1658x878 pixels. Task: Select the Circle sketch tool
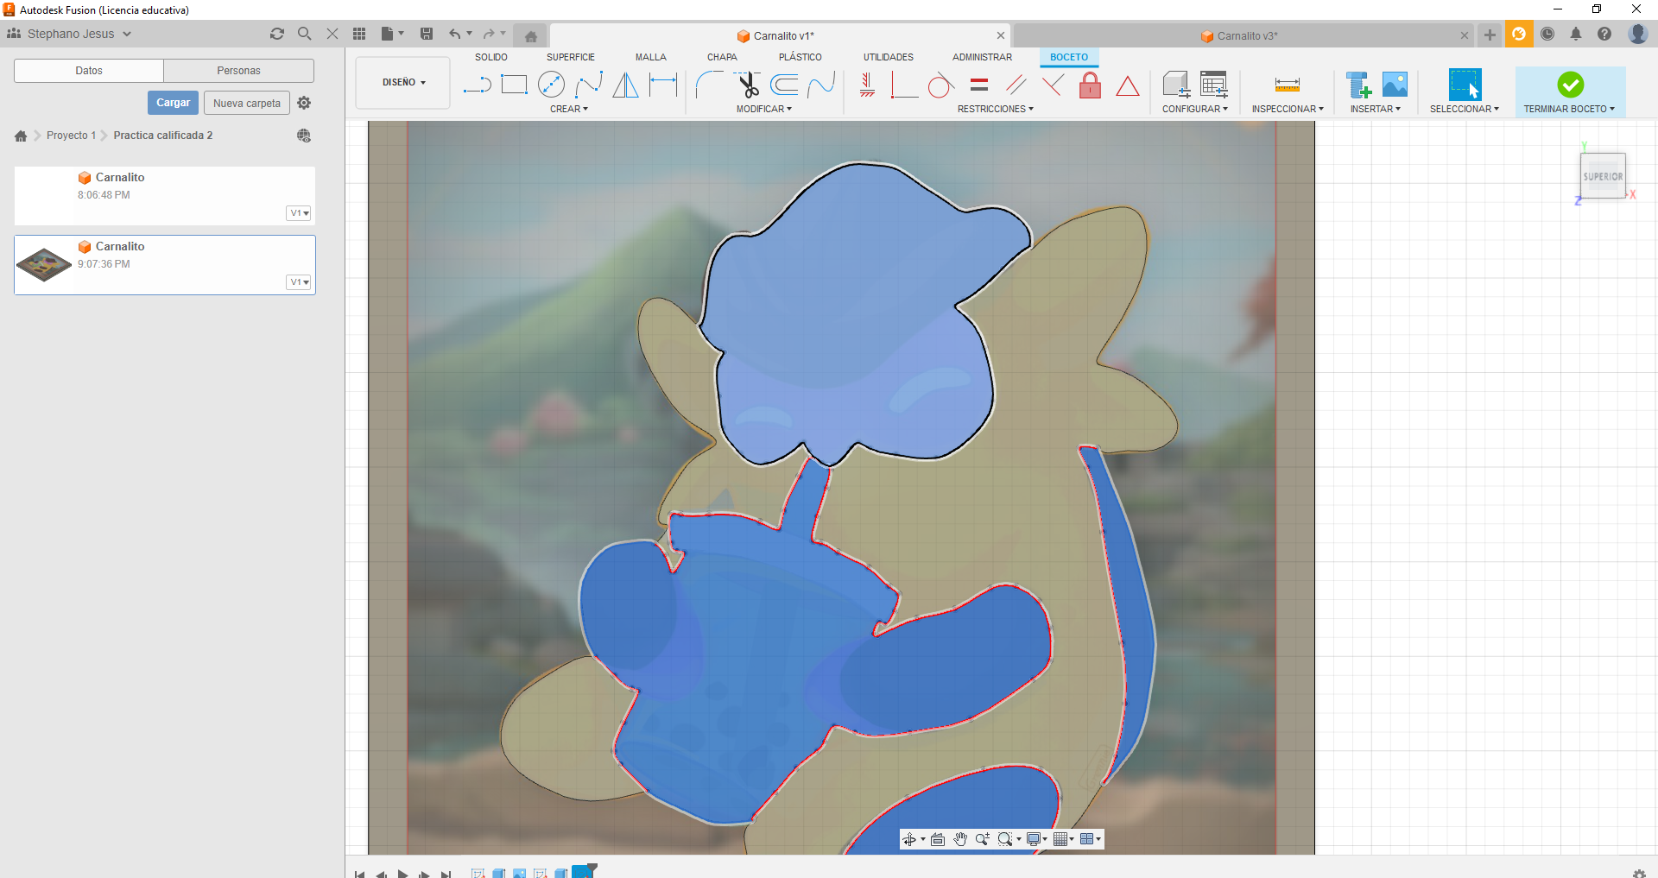(x=551, y=85)
